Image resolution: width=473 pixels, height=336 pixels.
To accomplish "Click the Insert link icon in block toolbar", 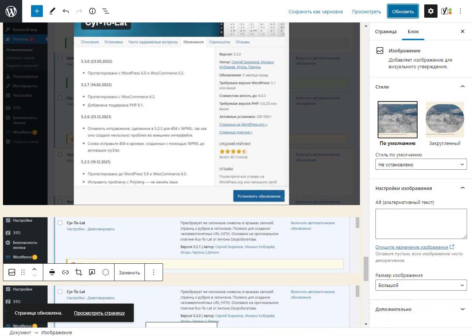I will [x=65, y=272].
